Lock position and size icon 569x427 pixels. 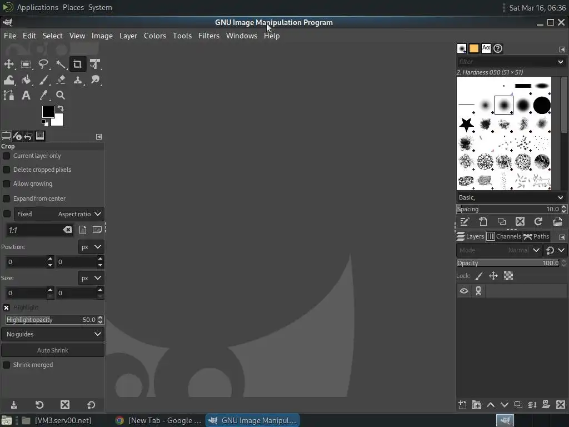click(x=493, y=276)
